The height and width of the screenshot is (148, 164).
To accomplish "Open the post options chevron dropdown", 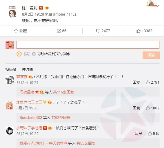I will (158, 6).
